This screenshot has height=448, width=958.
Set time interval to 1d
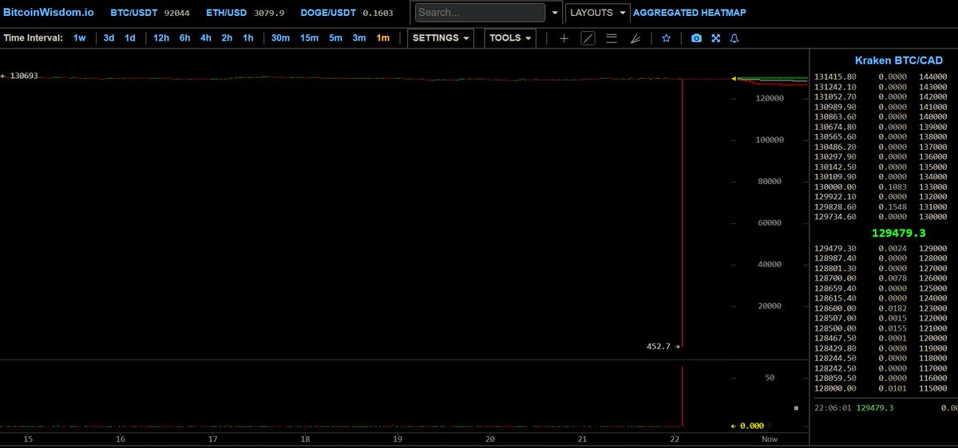[129, 38]
